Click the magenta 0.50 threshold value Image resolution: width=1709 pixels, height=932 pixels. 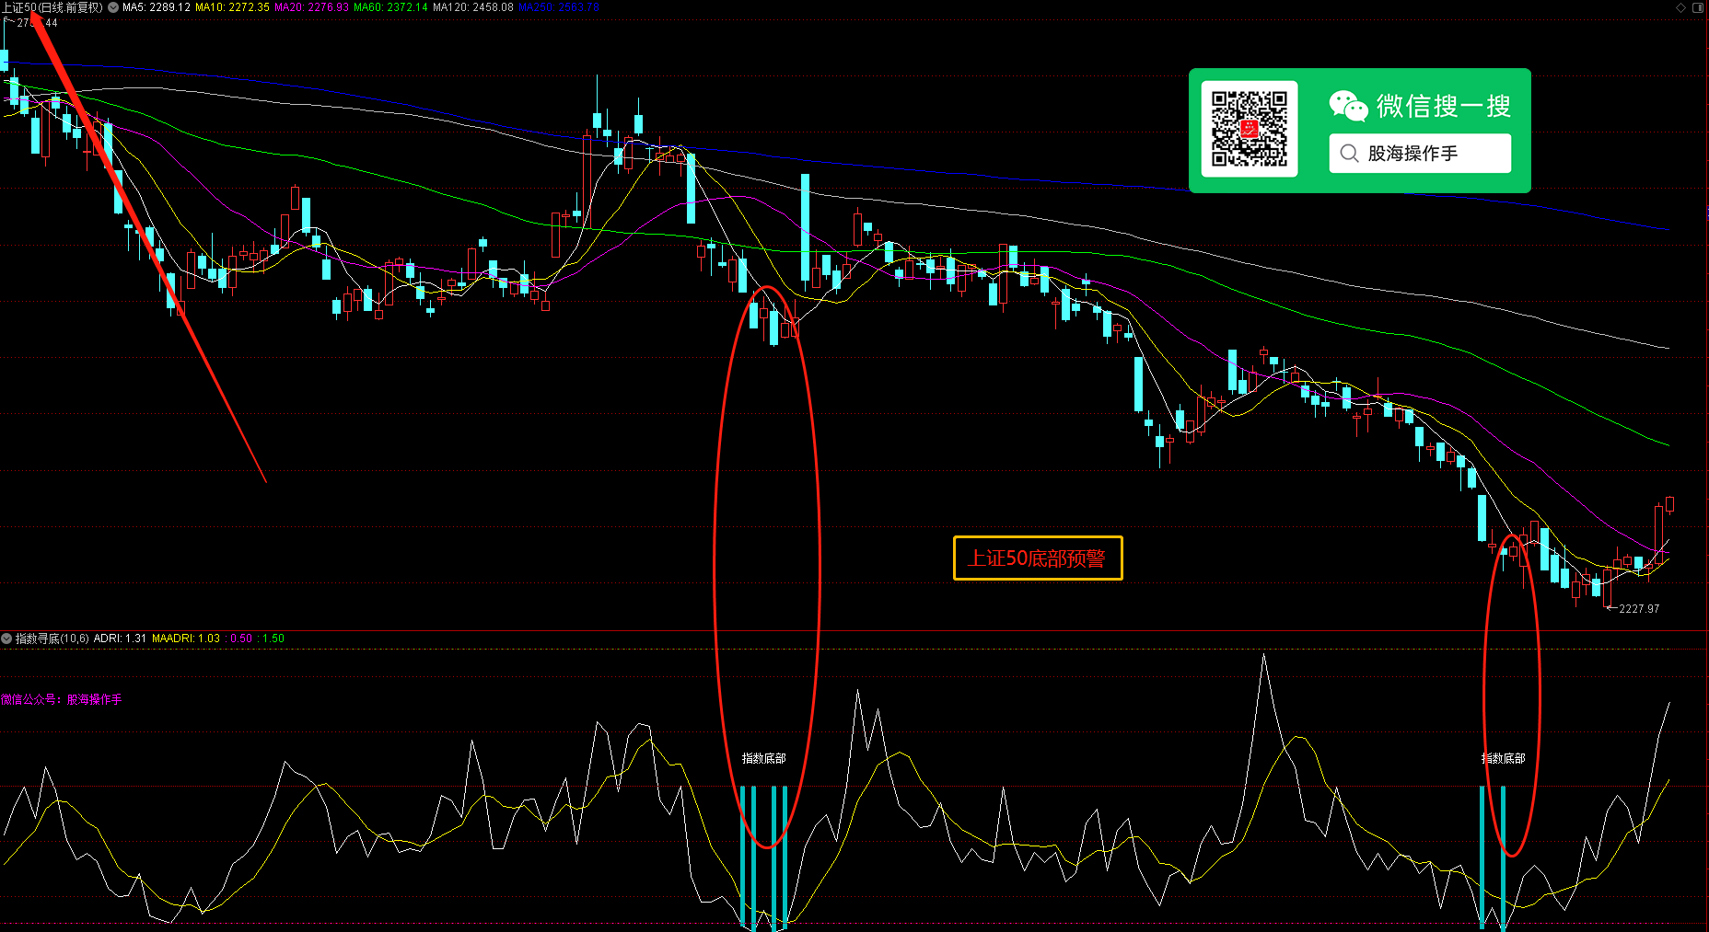239,639
